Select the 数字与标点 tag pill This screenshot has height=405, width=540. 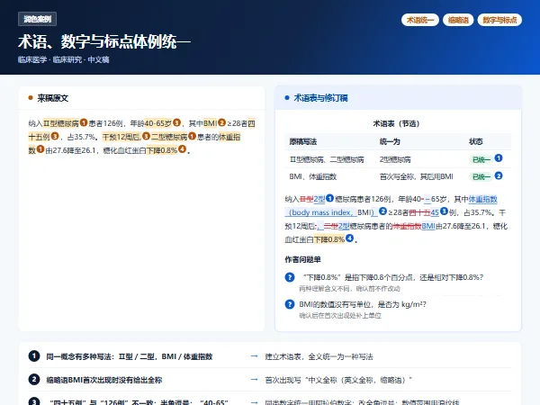click(x=499, y=20)
